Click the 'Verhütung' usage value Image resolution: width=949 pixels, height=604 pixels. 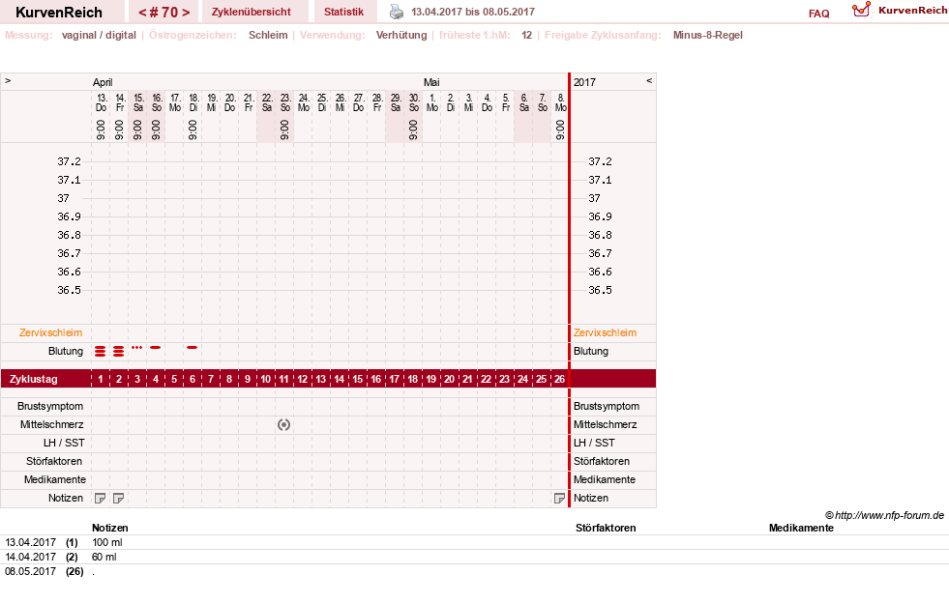[x=401, y=35]
